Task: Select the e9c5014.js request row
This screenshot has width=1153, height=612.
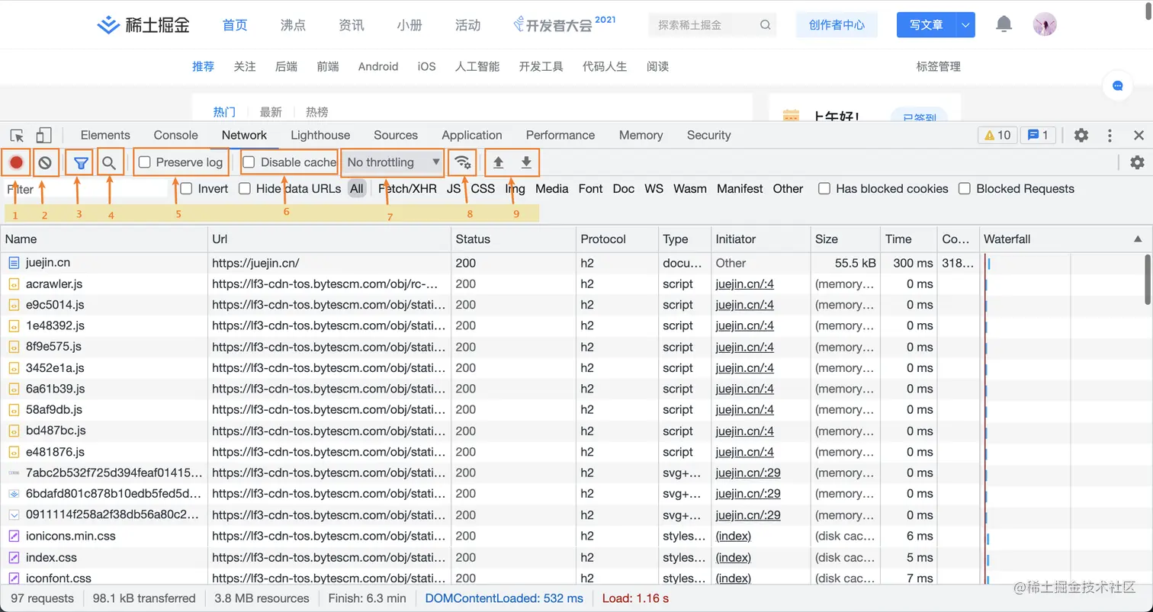Action: point(576,305)
